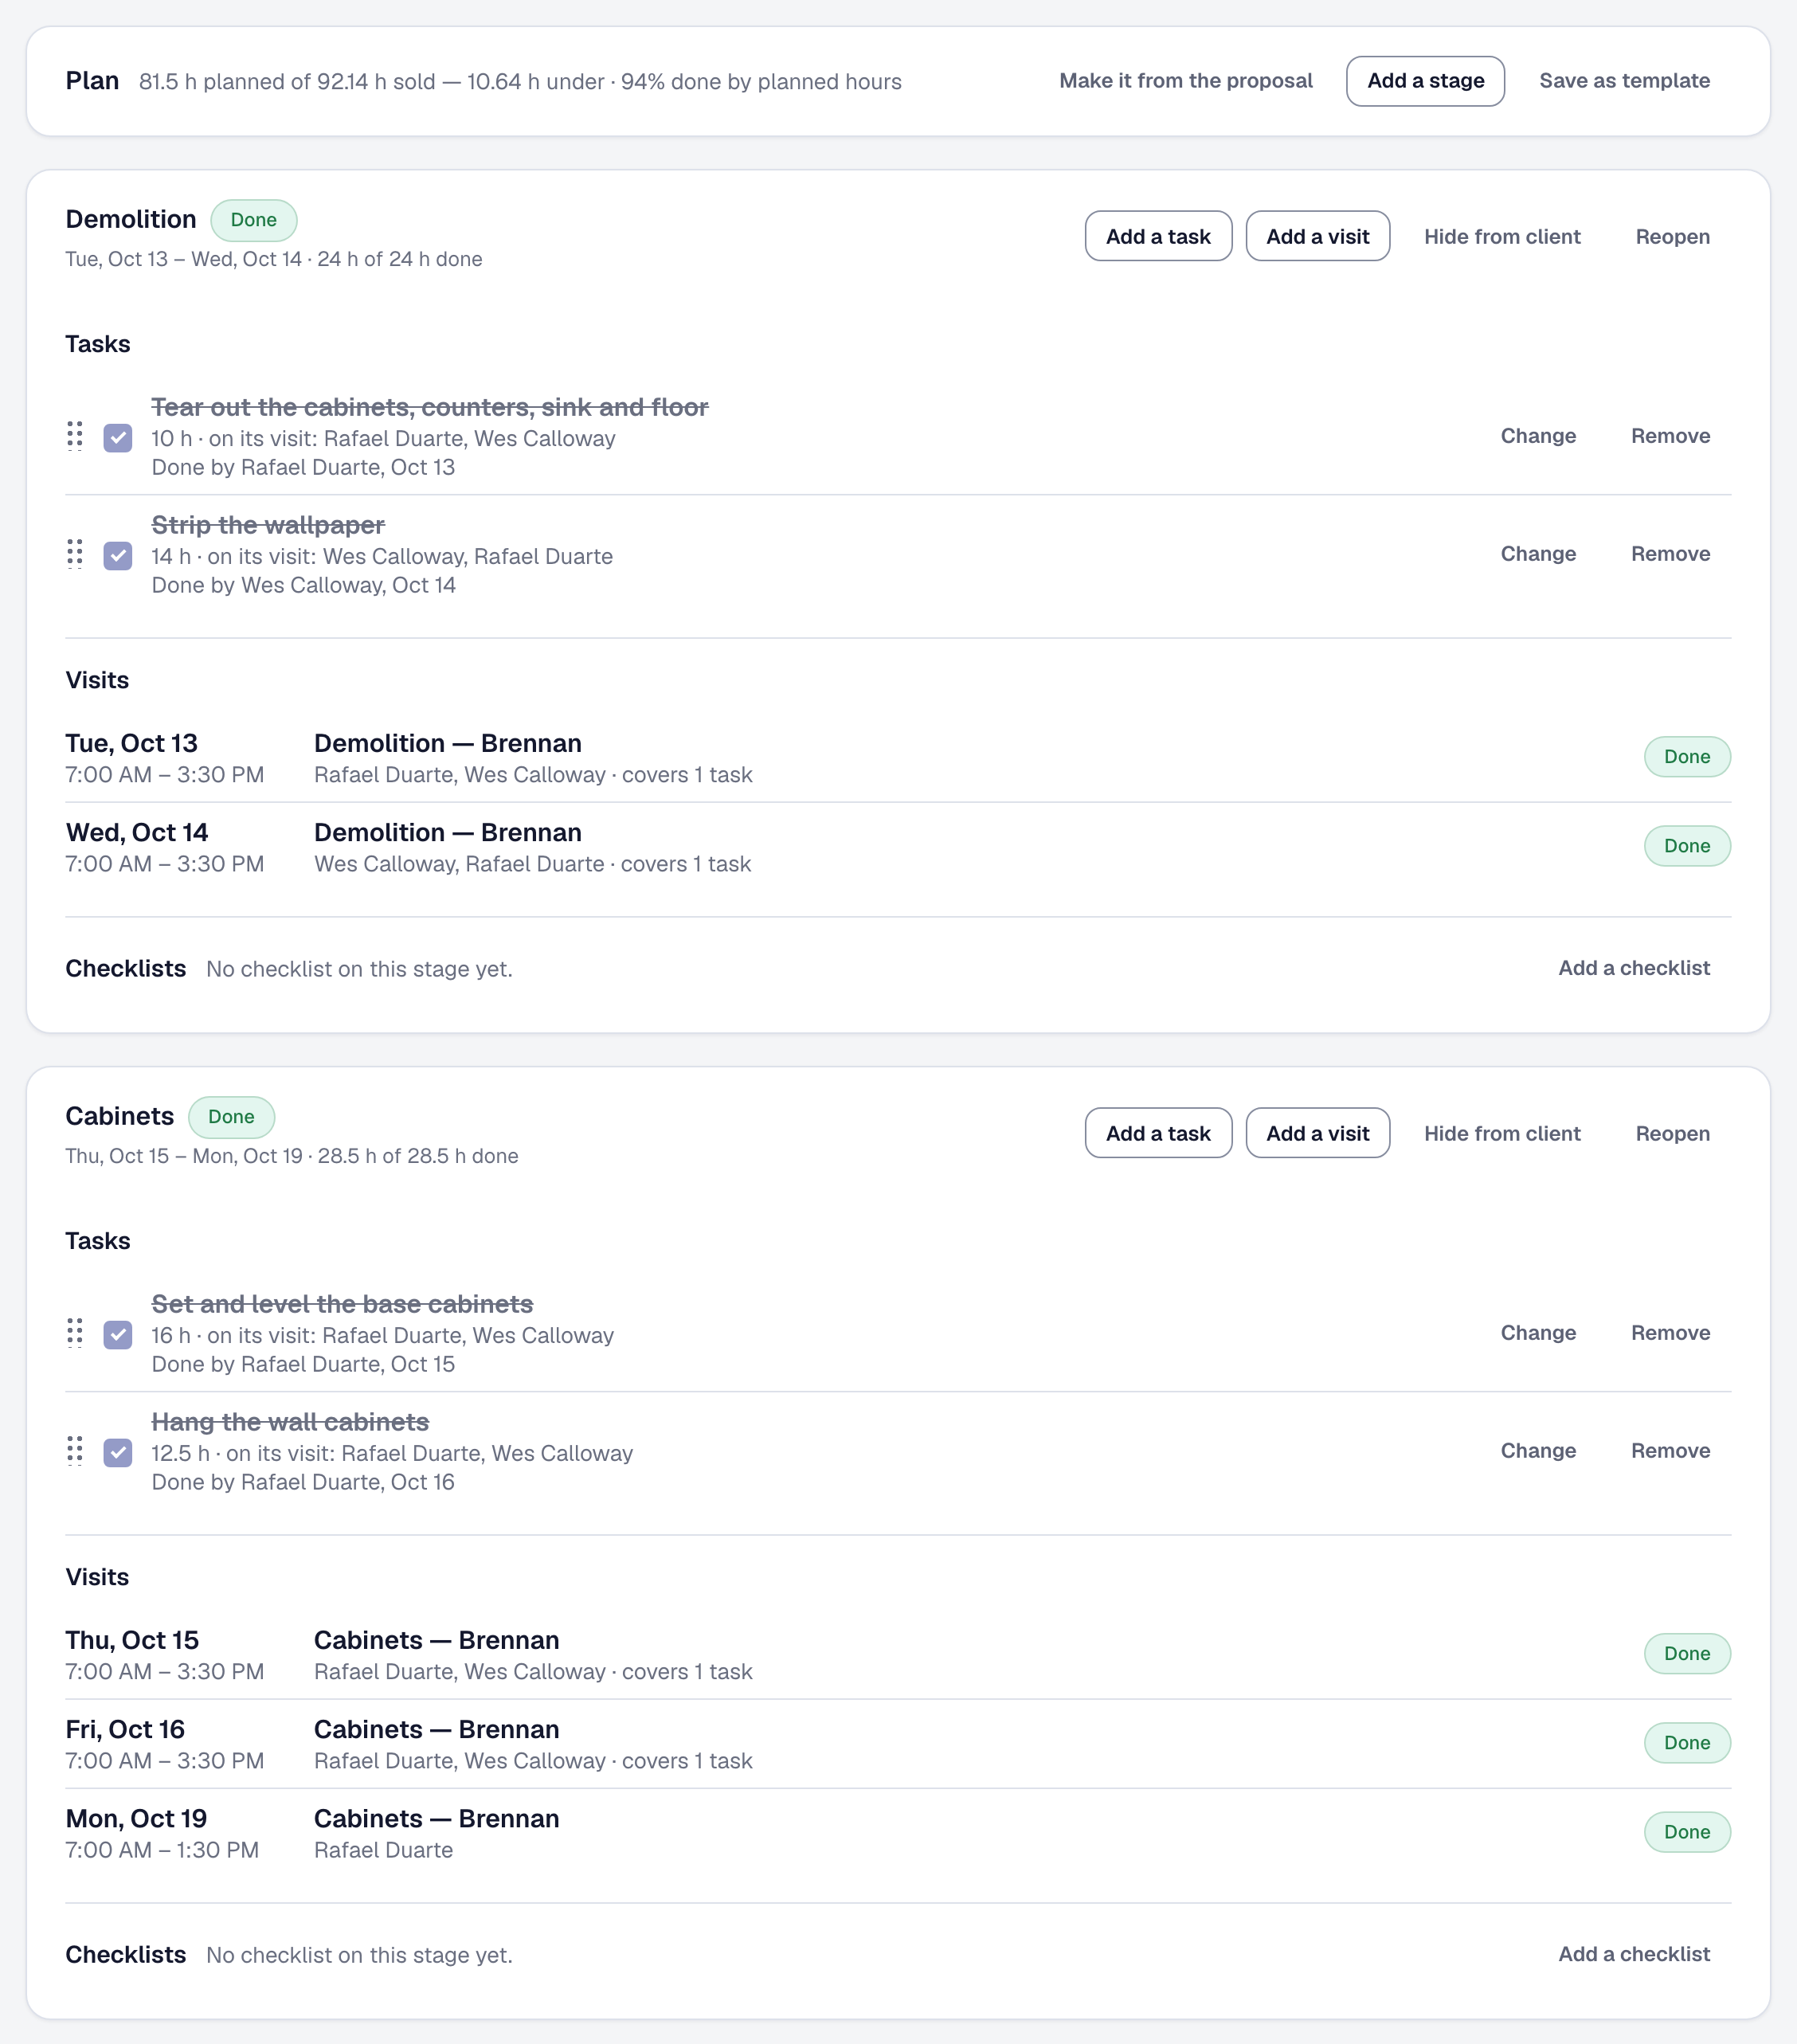Click Done status on Mon, Oct 19 visit
Image resolution: width=1797 pixels, height=2044 pixels.
point(1687,1832)
